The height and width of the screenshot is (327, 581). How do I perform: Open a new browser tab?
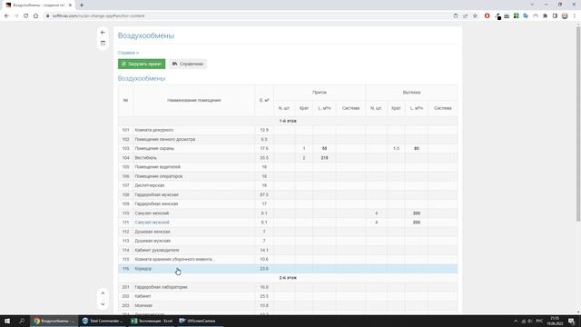click(x=82, y=5)
